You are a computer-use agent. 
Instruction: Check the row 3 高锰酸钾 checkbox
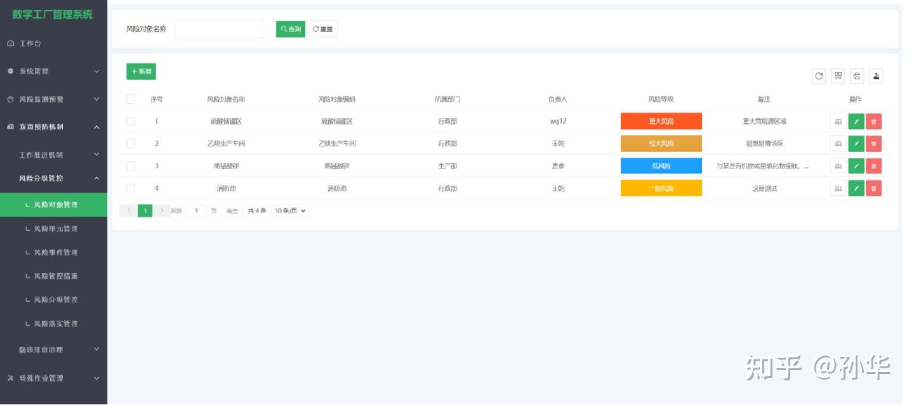[x=131, y=166]
